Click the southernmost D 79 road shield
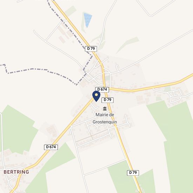The height and width of the screenshot is (193, 193). tap(133, 173)
